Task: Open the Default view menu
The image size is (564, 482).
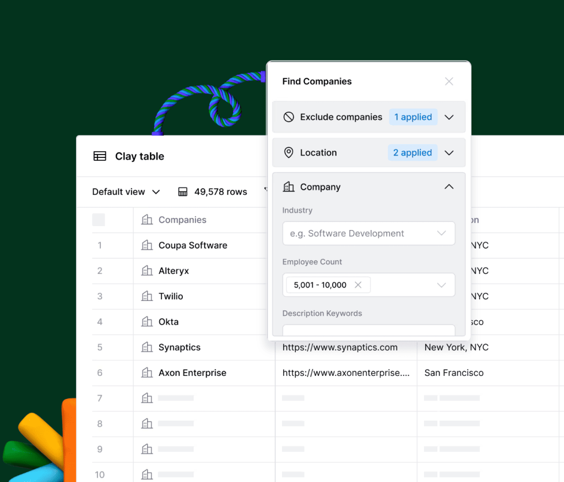Action: [x=126, y=191]
